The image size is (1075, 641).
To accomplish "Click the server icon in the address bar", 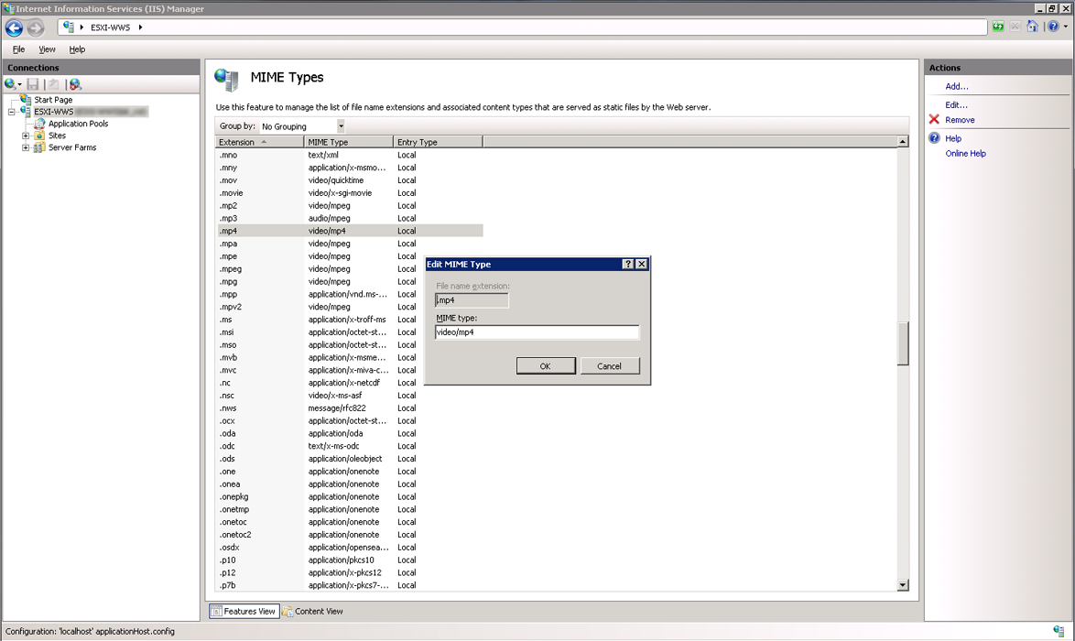I will pyautogui.click(x=68, y=27).
